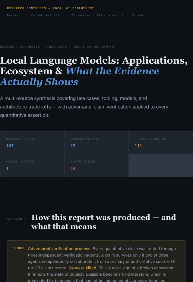Click the subtitle paragraph beginning 'A multi-source synthesis'
The width and height of the screenshot is (193, 282).
click(x=84, y=107)
